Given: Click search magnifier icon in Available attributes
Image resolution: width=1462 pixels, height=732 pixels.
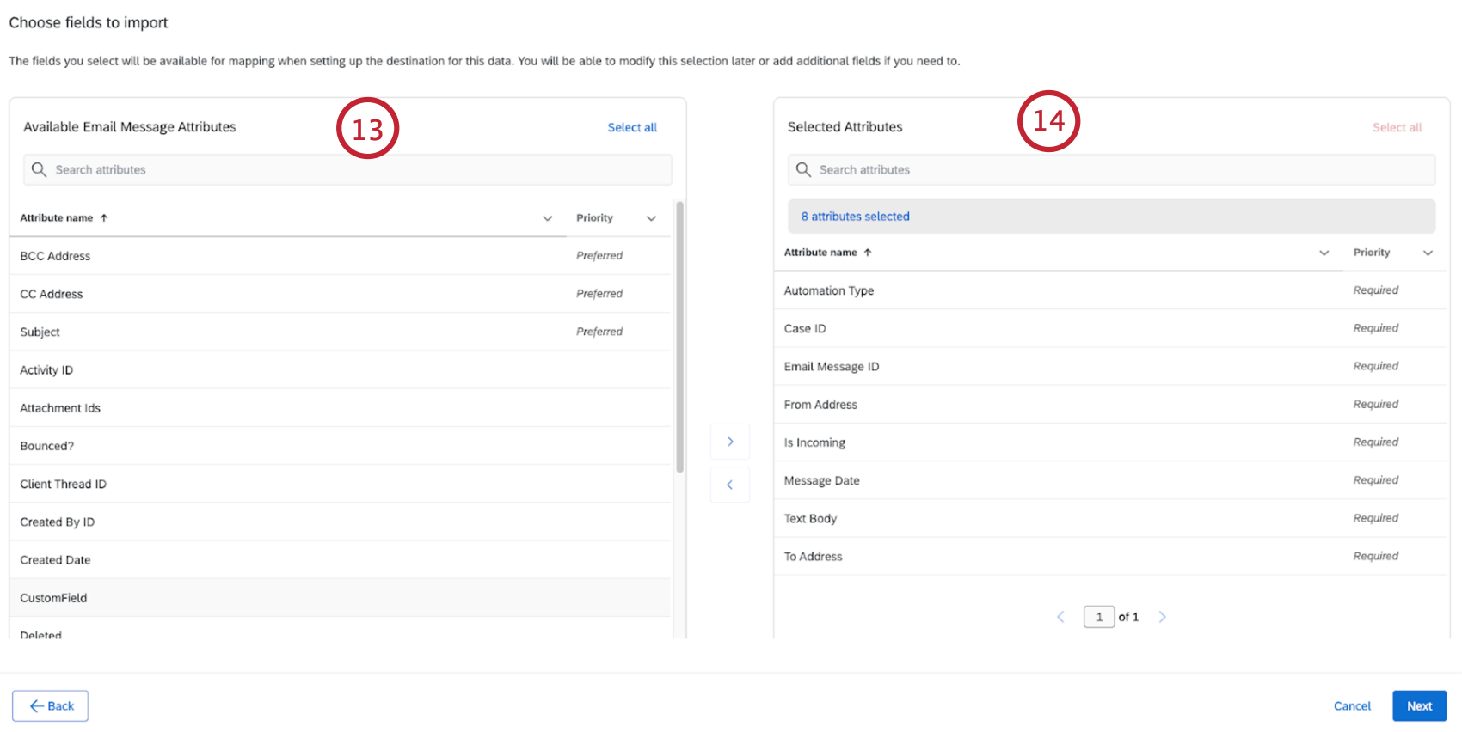Looking at the screenshot, I should coord(39,170).
